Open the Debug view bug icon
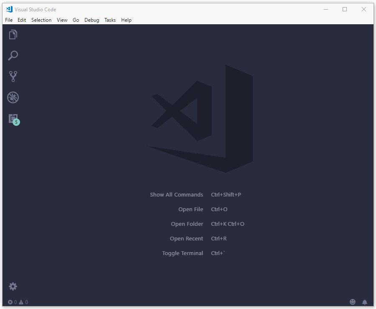Viewport: 376px width, 309px height. click(13, 97)
